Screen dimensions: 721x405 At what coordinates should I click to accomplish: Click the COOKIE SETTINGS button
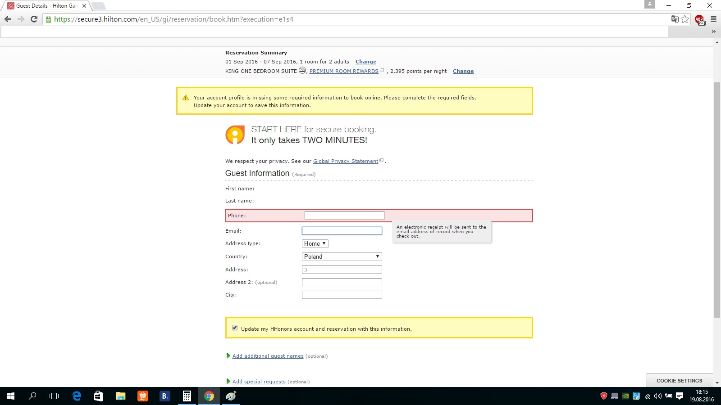click(x=679, y=380)
